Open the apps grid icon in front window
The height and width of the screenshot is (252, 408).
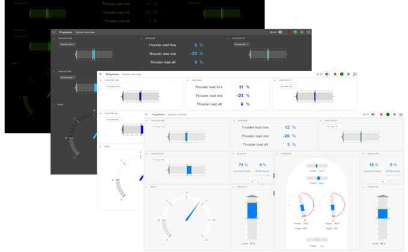coord(402,114)
